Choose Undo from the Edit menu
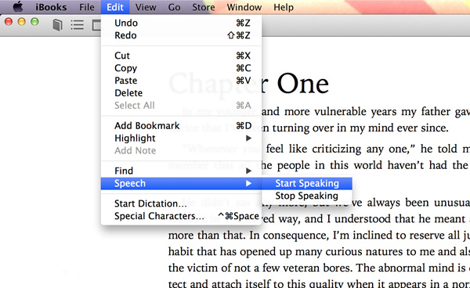Screen dimensions: 470x288 click(x=182, y=23)
